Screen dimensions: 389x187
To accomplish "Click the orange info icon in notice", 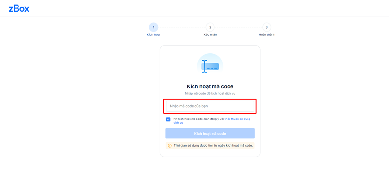I will [170, 146].
